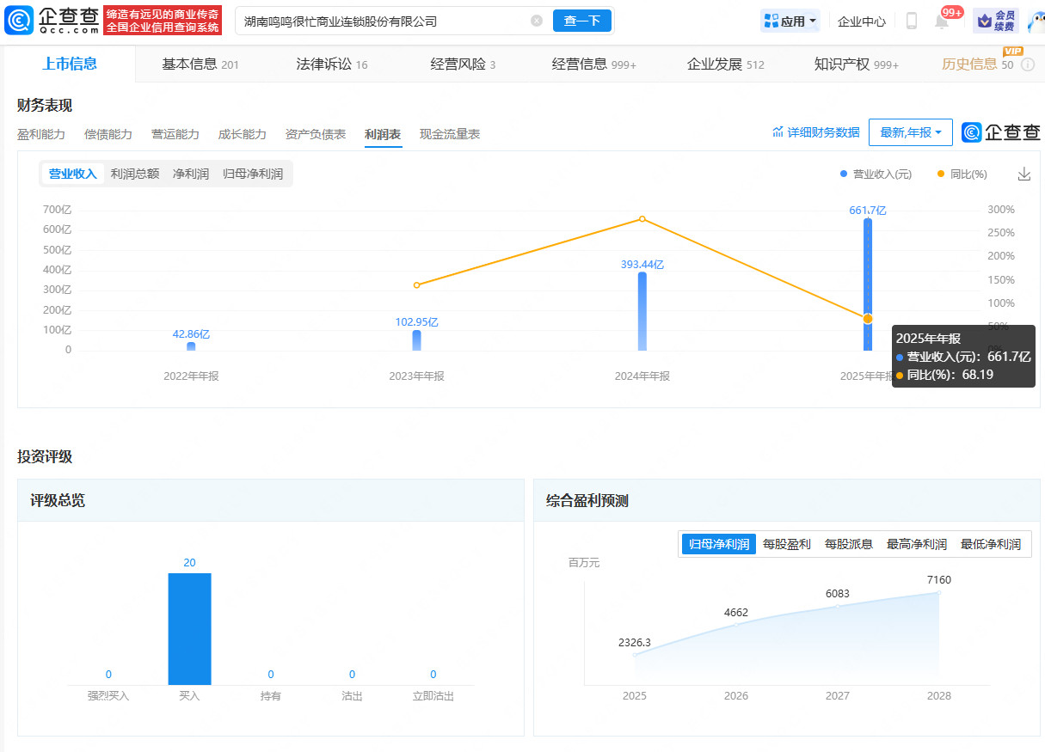The height and width of the screenshot is (752, 1045).
Task: Open 企业中心 link
Action: [x=862, y=21]
